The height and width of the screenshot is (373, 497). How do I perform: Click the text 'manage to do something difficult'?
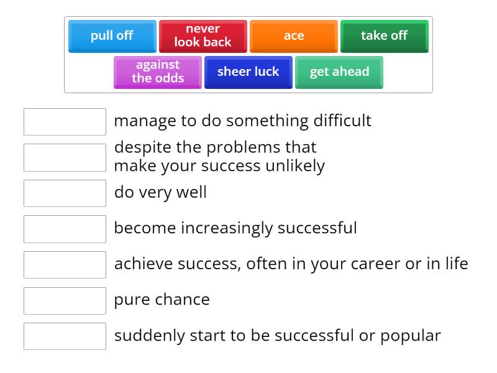[x=243, y=121]
